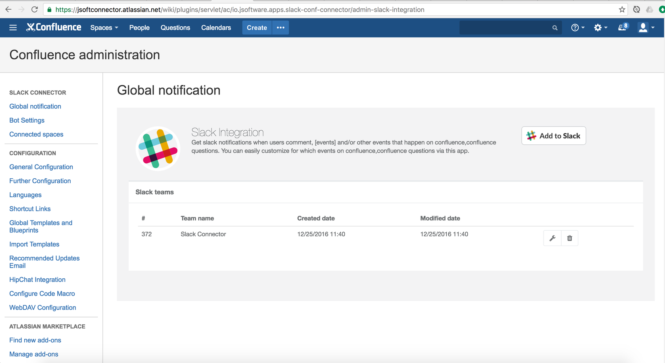665x363 pixels.
Task: Click the Global notification page heading
Action: (169, 90)
